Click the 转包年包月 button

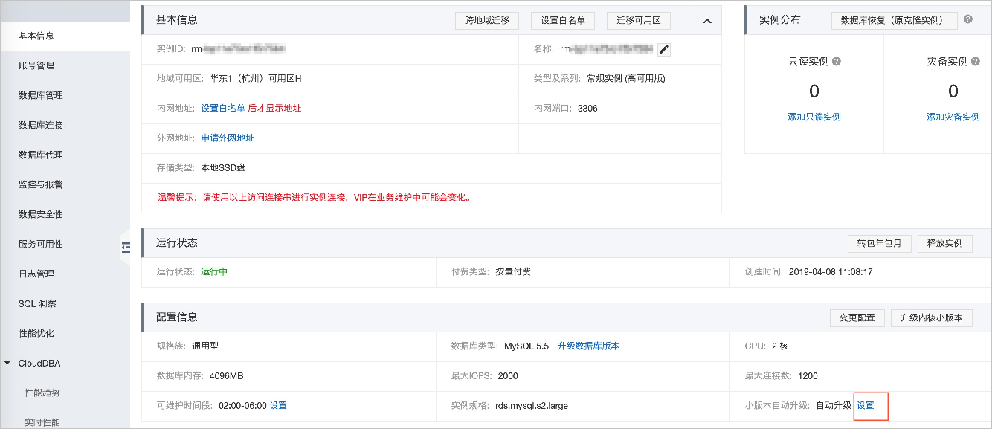click(880, 243)
